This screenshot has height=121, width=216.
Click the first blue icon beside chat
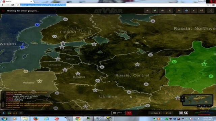pos(4,113)
